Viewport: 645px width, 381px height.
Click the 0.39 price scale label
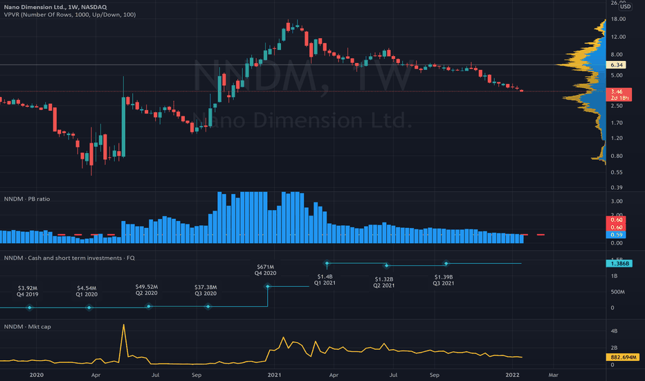click(x=617, y=188)
